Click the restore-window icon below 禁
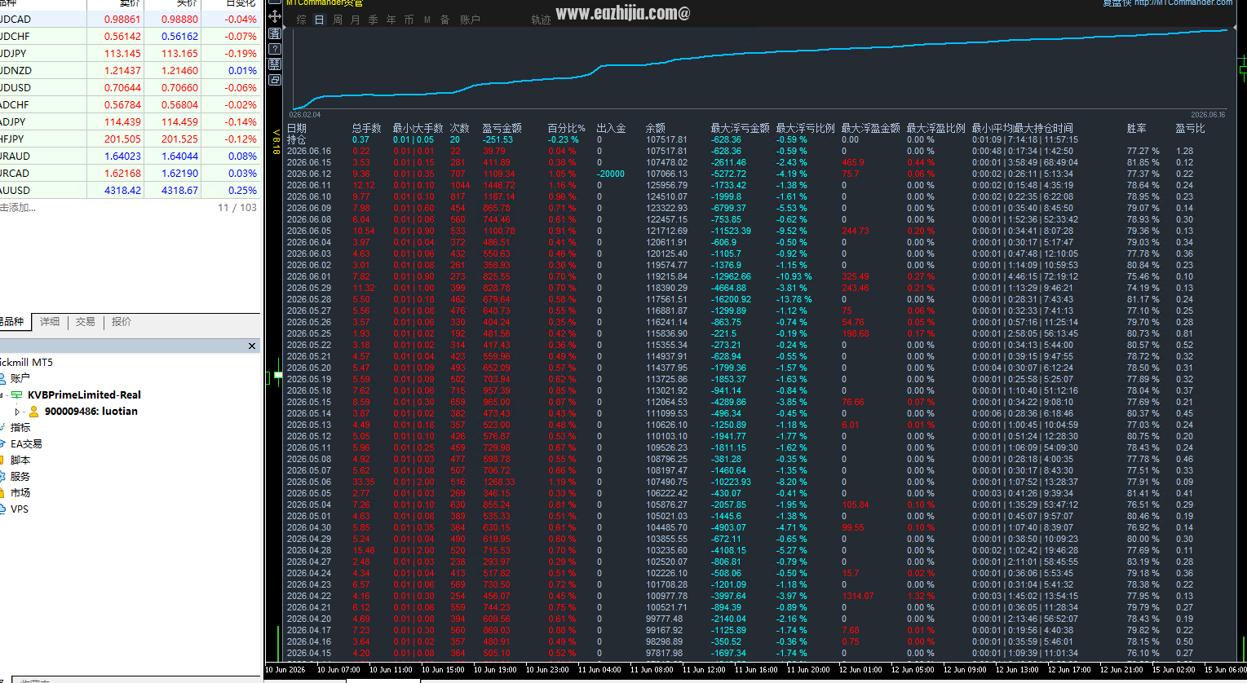 (275, 80)
